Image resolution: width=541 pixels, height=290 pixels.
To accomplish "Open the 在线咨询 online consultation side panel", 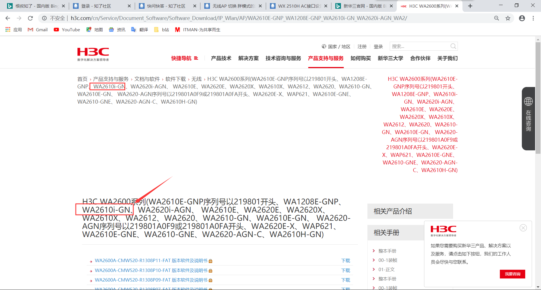I will click(x=528, y=119).
